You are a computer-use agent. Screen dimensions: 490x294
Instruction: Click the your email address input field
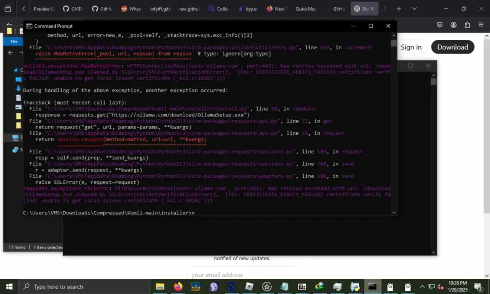click(x=242, y=274)
